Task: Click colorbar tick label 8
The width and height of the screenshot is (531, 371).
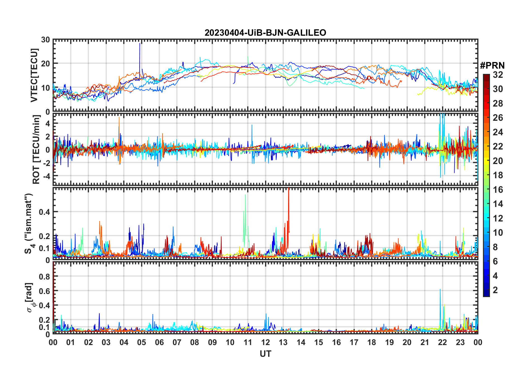Action: coord(495,247)
